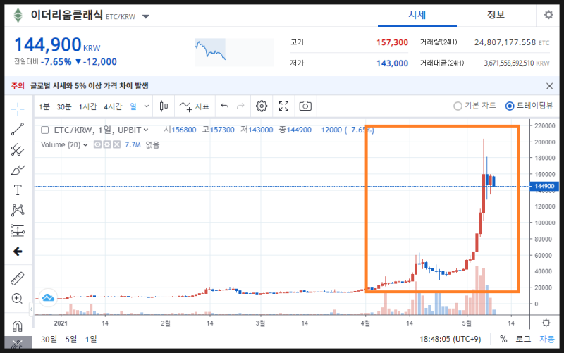Toggle log (로그) scale mode
The height and width of the screenshot is (353, 564).
point(523,339)
